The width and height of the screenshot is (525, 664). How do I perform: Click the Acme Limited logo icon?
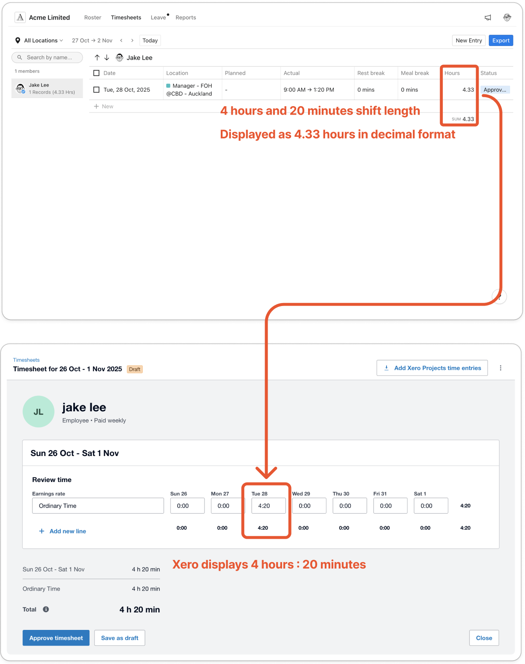(x=20, y=17)
